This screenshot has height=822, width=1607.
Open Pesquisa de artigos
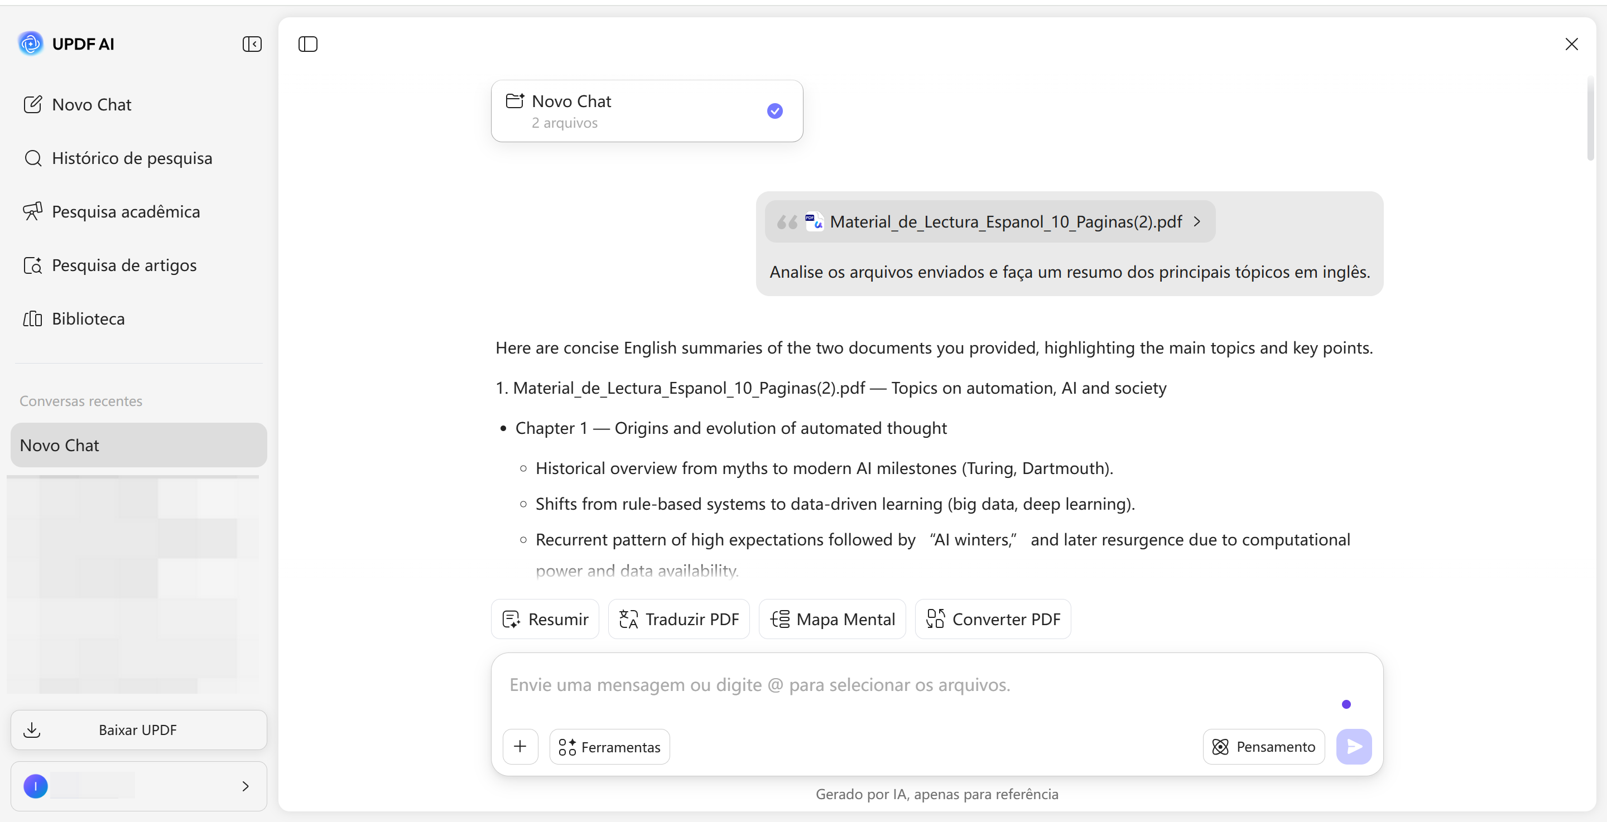110,265
